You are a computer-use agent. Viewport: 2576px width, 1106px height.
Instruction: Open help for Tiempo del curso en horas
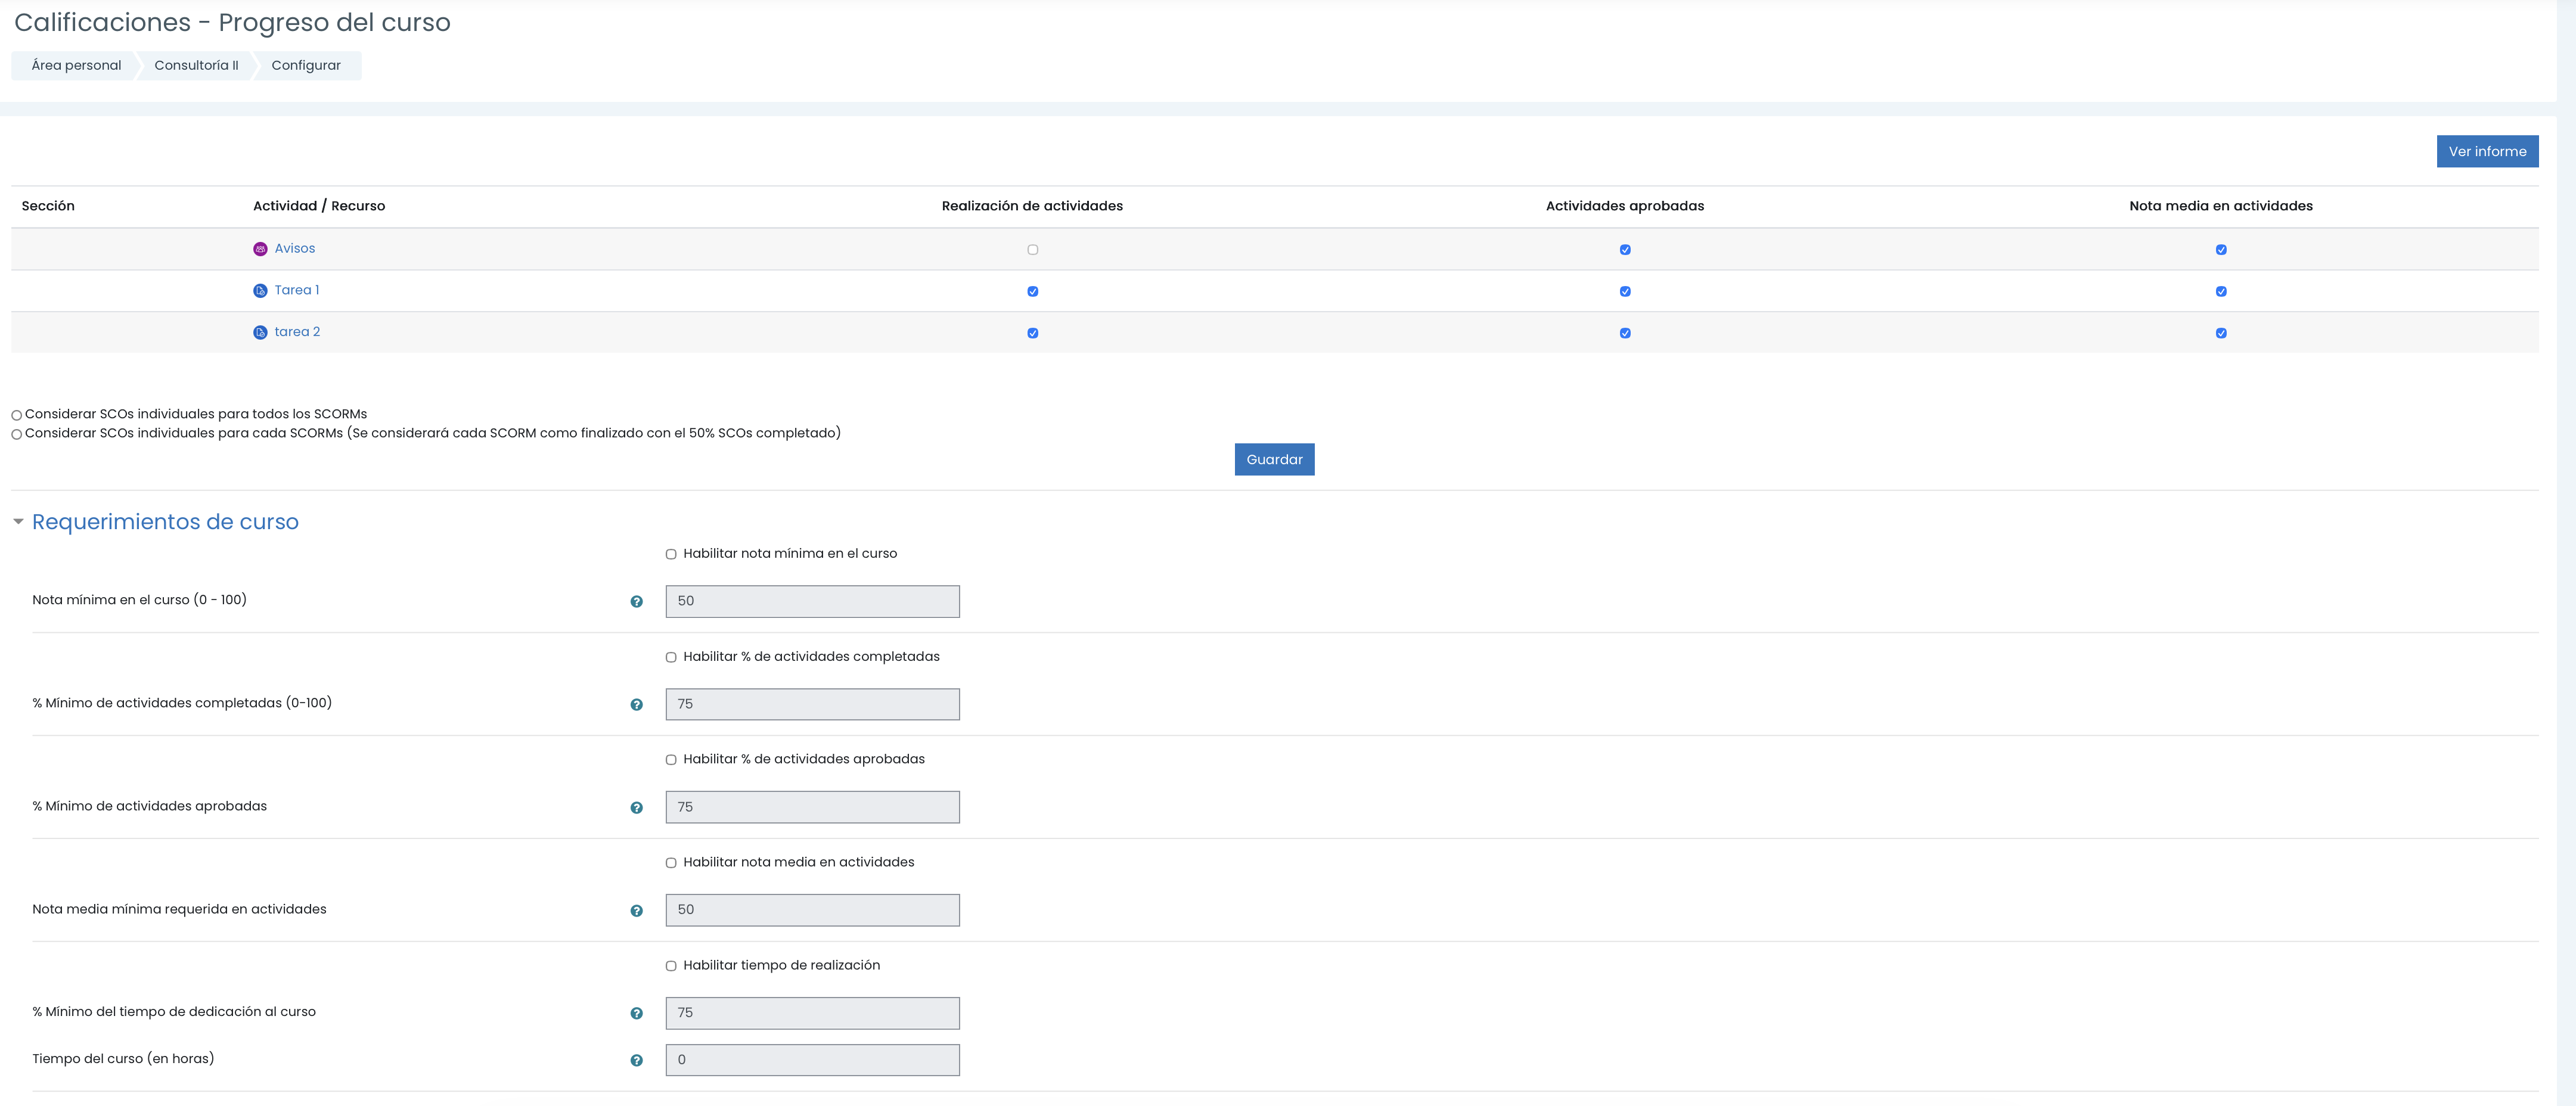point(636,1061)
